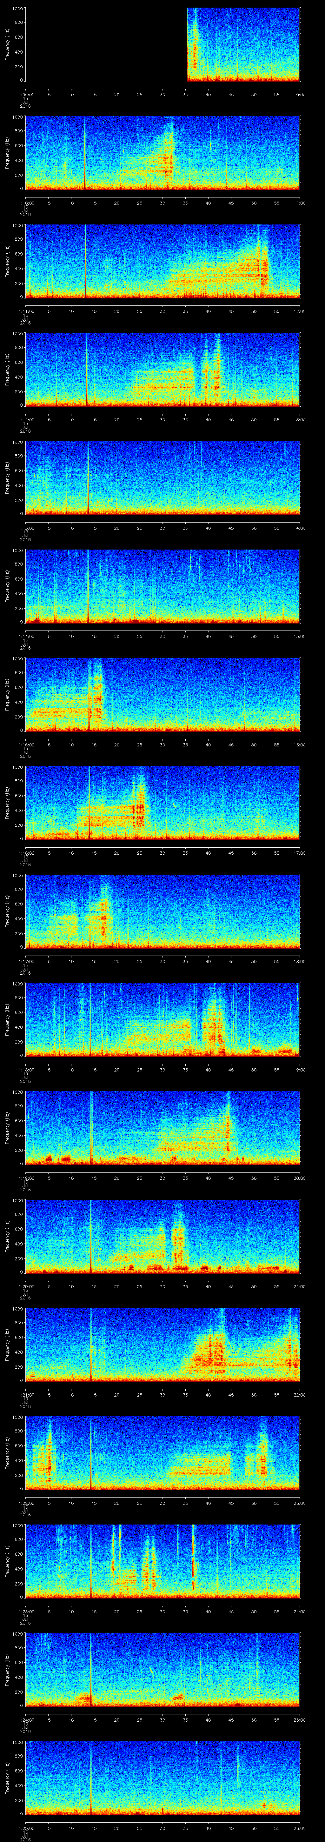Click the 1:25:00 start time label
Viewport: 325px width, 1842px height.
point(26,1828)
